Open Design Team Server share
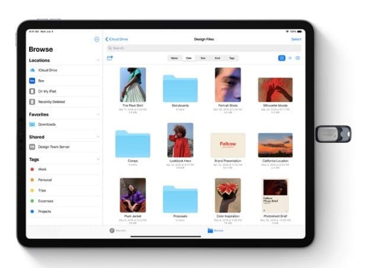Screen dimensions: 370x268 [53, 146]
